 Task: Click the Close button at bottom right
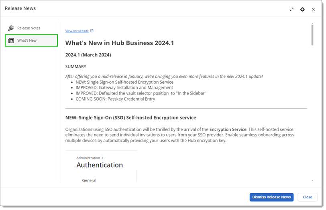[x=308, y=197]
